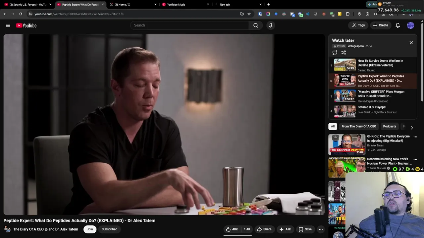
Task: Open the blue sound waves extension
Action: click(x=308, y=14)
